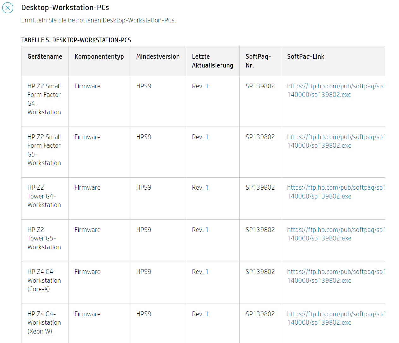This screenshot has height=343, width=399.
Task: Click SP139802 in the Z2 Tower G5 row
Action: [260, 230]
